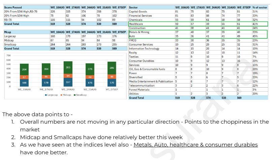Select the 'Auto' sector row label
Screen dimensions: 272x160
click(x=132, y=36)
